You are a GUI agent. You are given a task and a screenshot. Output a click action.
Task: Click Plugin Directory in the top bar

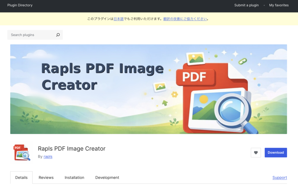pyautogui.click(x=20, y=5)
